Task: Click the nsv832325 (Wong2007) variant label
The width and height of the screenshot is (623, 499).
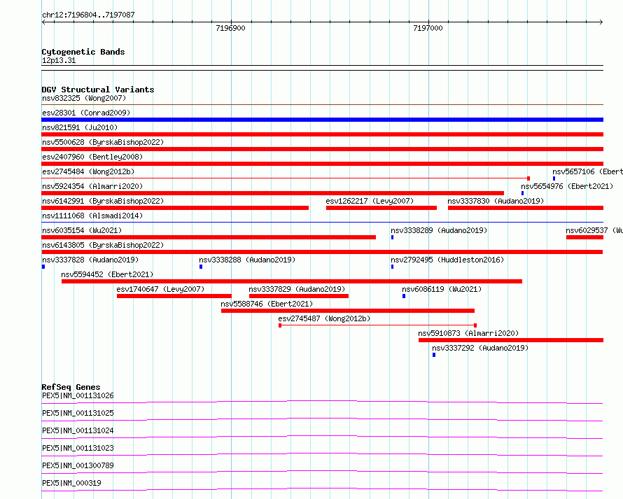Action: point(84,98)
